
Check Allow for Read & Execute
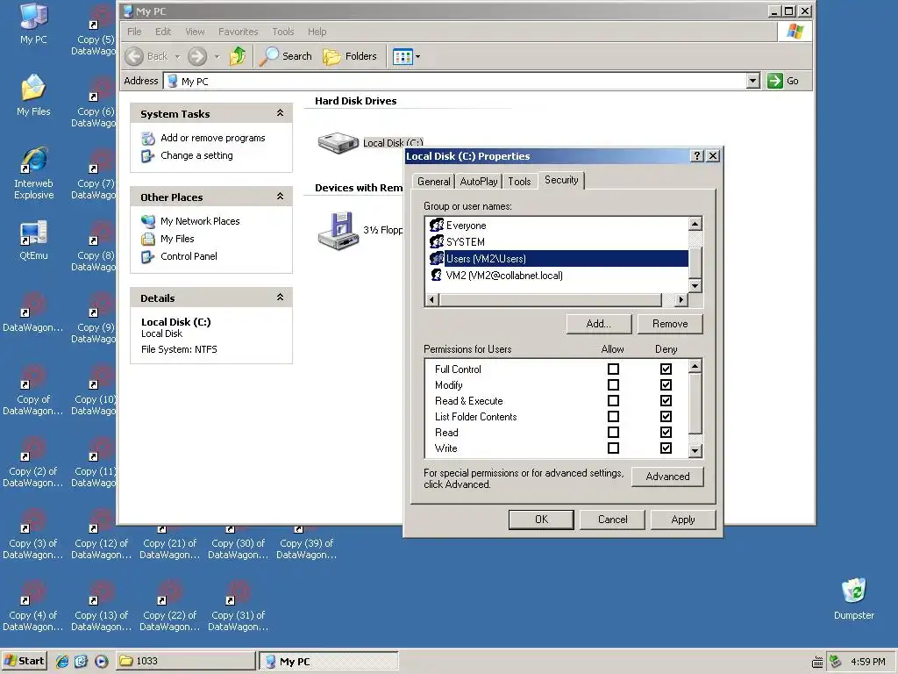[613, 400]
